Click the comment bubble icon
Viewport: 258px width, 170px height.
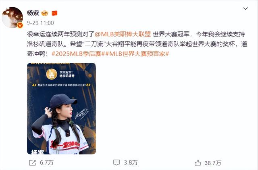tap(117, 163)
